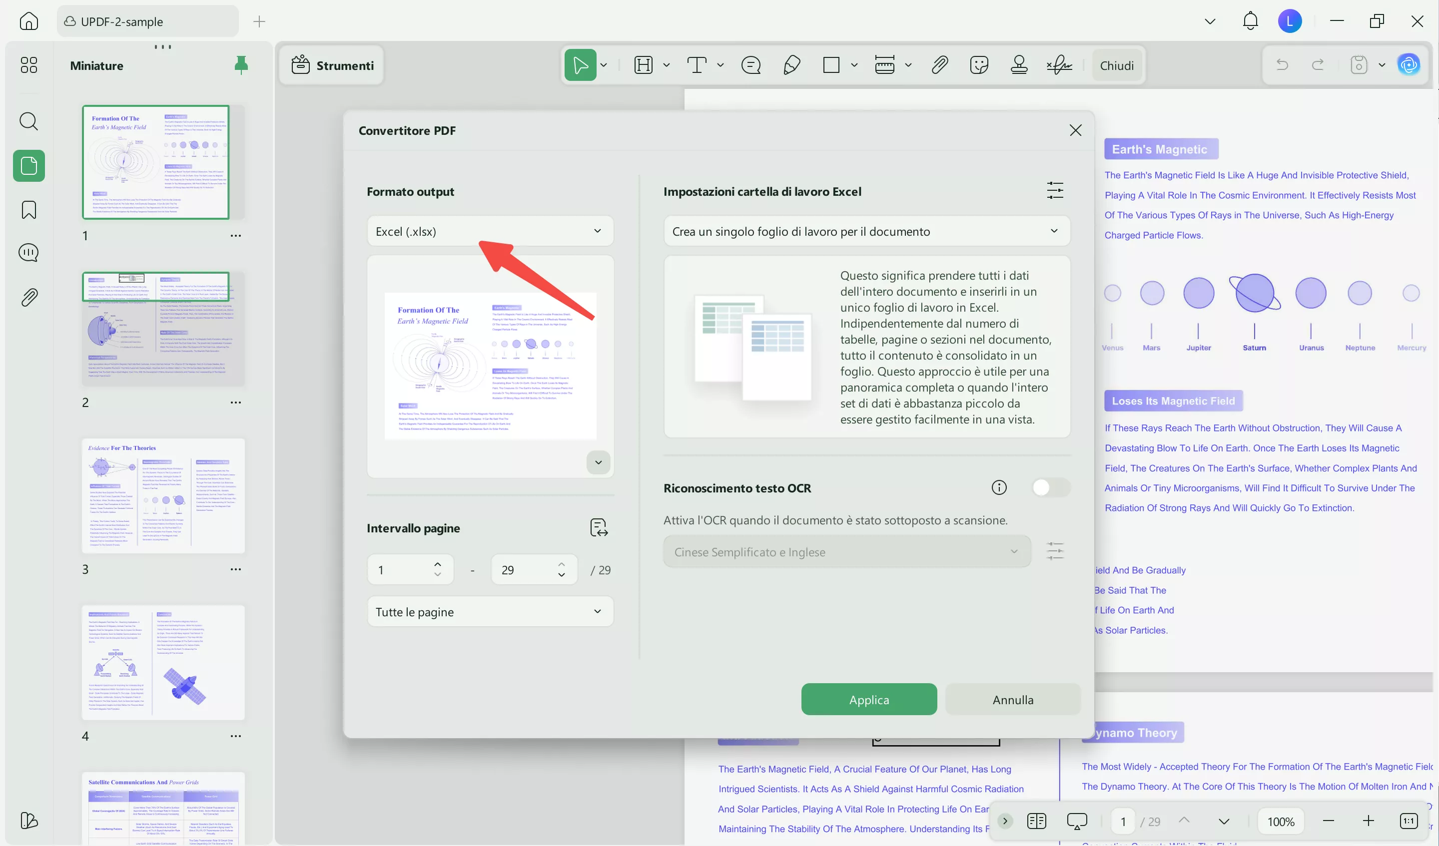1439x846 pixels.
Task: Select the pencil drawing tool
Action: coord(791,65)
